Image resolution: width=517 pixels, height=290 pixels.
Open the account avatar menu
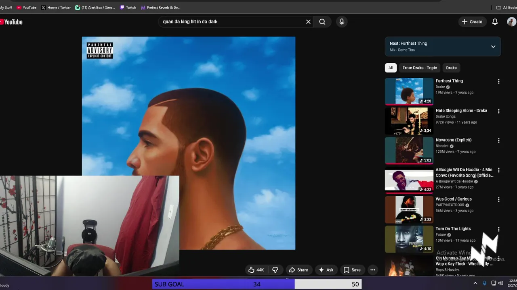coord(511,22)
